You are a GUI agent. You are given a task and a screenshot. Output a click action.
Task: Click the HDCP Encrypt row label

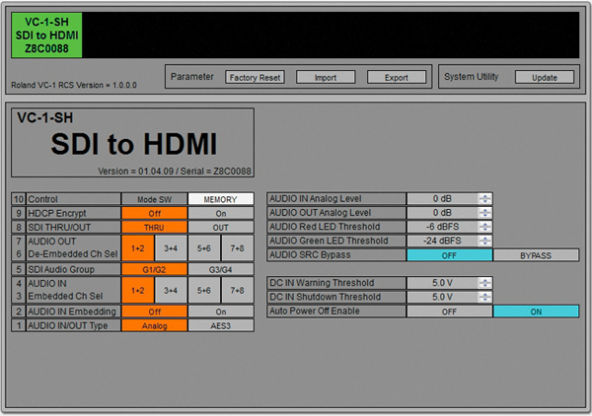pyautogui.click(x=57, y=214)
